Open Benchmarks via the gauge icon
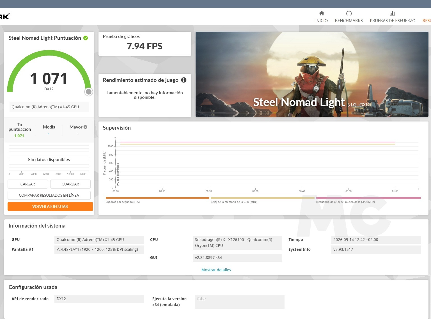This screenshot has width=431, height=319. pyautogui.click(x=349, y=13)
